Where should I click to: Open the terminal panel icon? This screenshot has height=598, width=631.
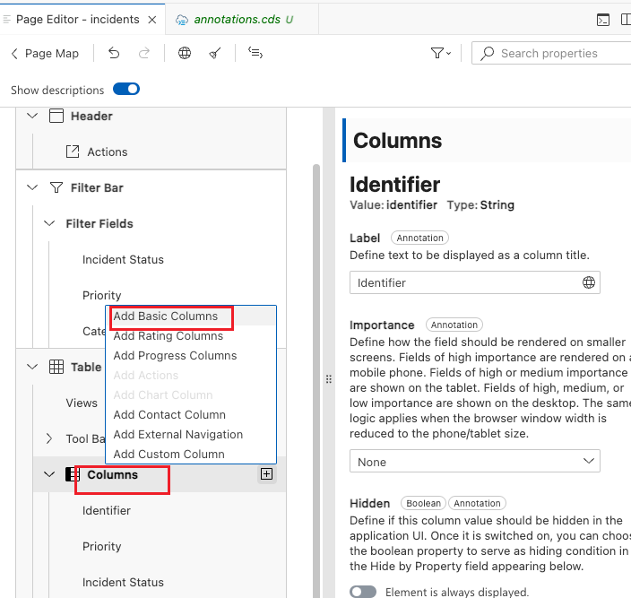click(604, 19)
